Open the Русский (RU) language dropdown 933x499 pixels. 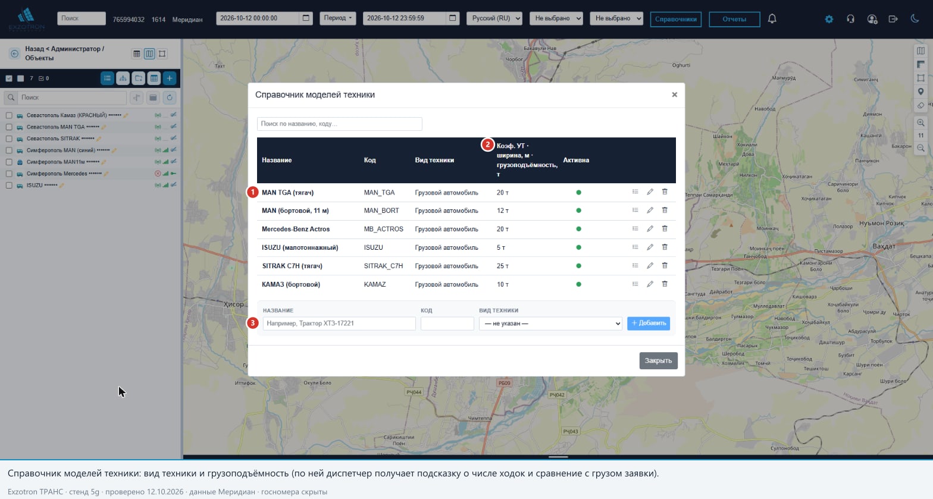pyautogui.click(x=494, y=18)
